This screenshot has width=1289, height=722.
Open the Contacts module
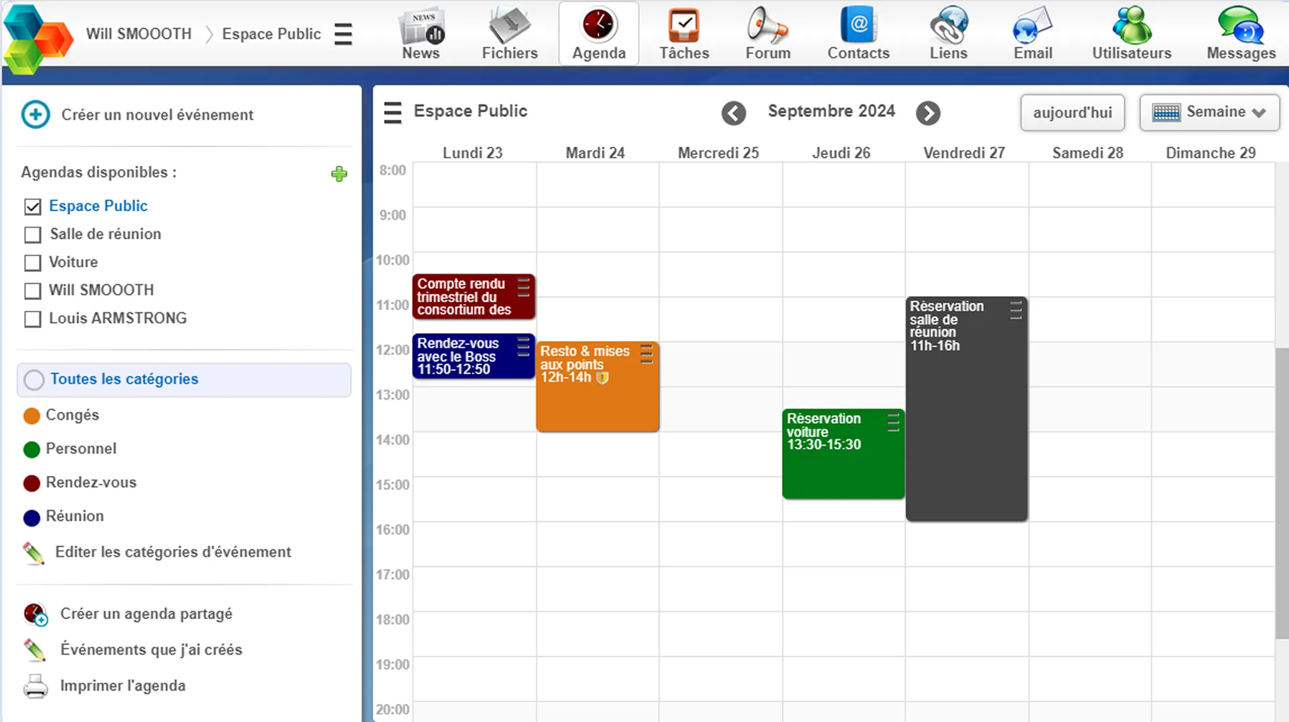(x=858, y=33)
